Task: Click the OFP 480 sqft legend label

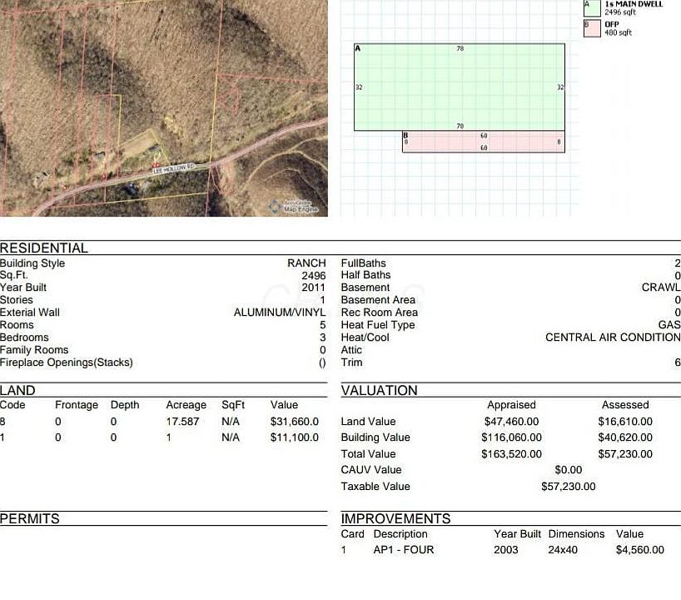Action: [x=618, y=28]
